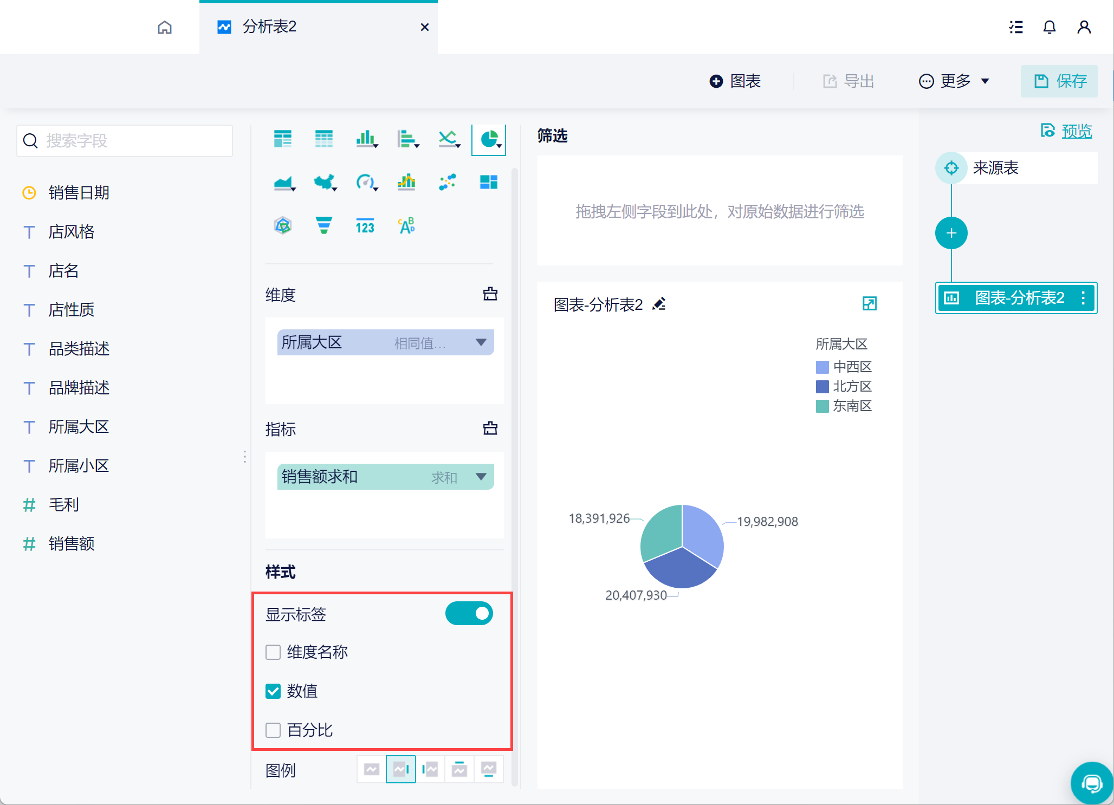
Task: Turn off the 显示标签 toggle switch
Action: [469, 614]
